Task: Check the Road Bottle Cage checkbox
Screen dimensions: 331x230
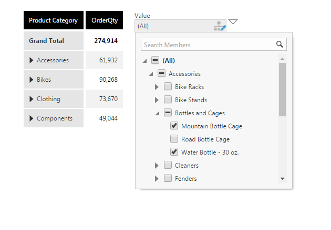Action: [174, 139]
